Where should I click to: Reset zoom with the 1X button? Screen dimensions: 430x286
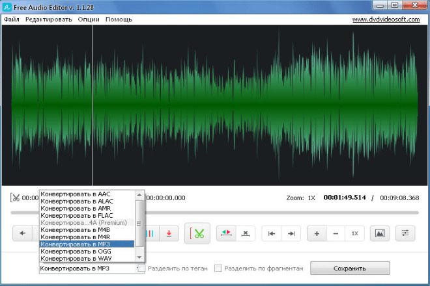354,233
